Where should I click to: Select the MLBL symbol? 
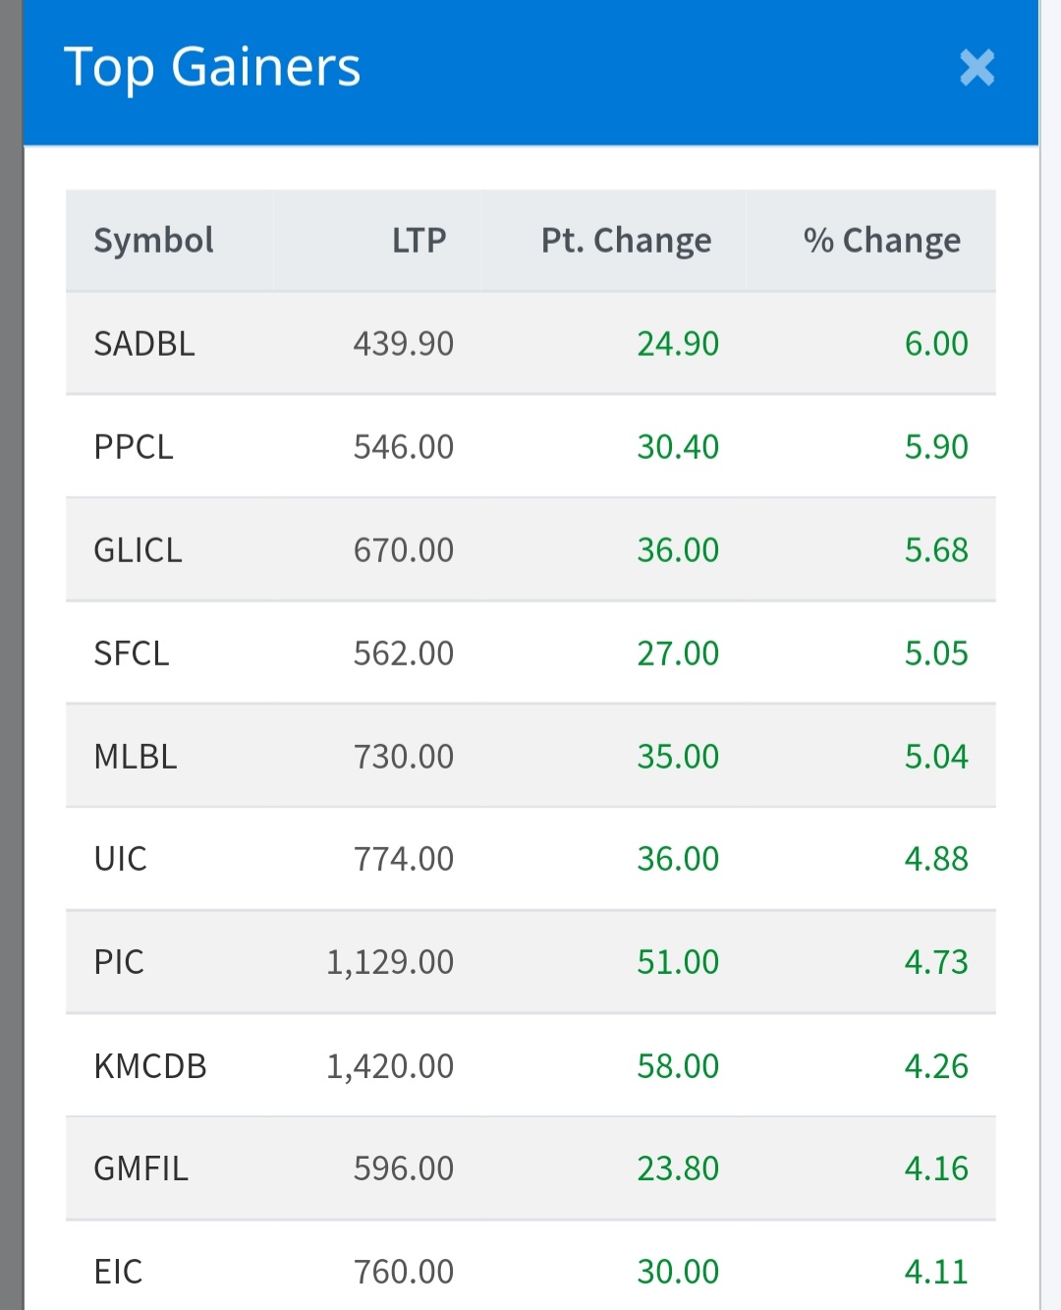point(136,757)
